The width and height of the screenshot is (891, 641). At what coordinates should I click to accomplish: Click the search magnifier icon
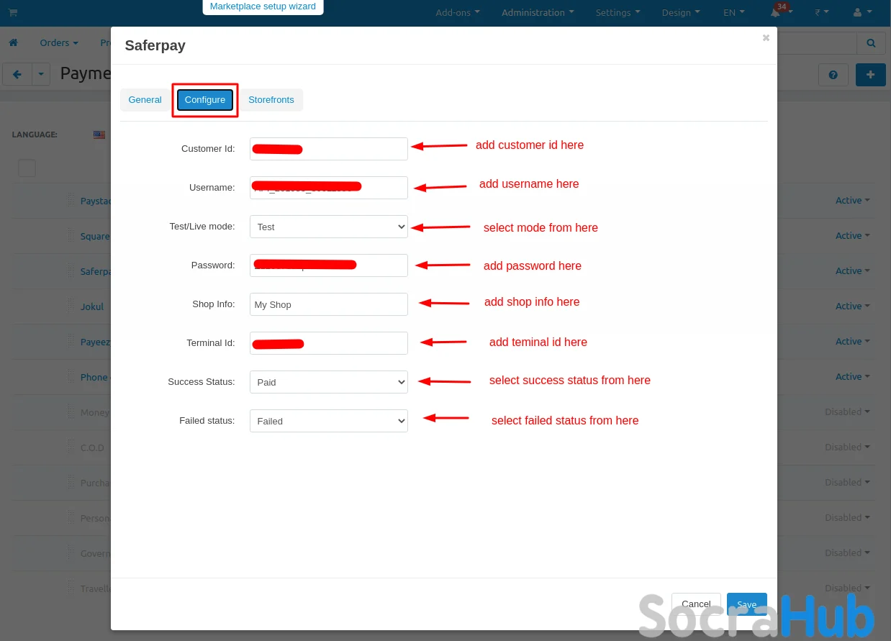tap(871, 43)
